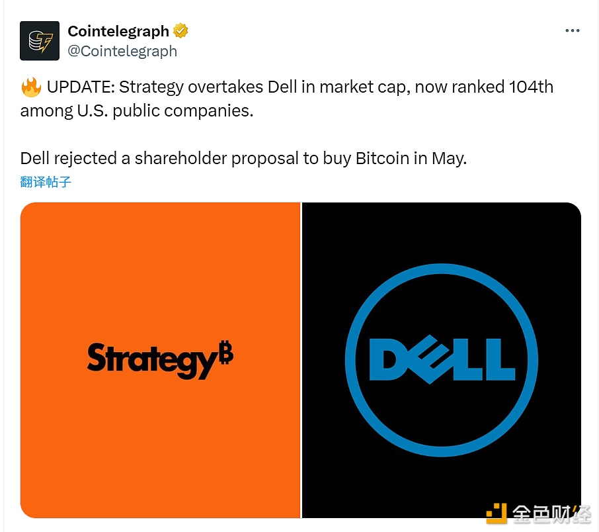Click the black Strategy wordmark
This screenshot has width=599, height=532.
pyautogui.click(x=152, y=359)
